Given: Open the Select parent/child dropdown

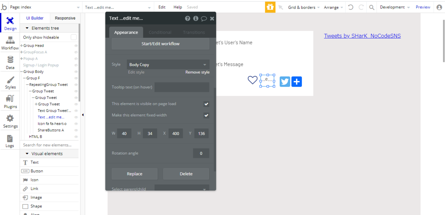Looking at the screenshot, I should click(182, 189).
